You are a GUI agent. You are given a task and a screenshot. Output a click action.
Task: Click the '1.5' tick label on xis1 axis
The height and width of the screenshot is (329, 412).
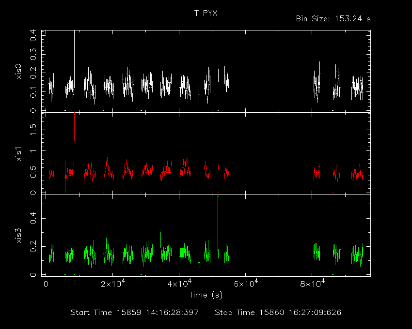coord(33,130)
